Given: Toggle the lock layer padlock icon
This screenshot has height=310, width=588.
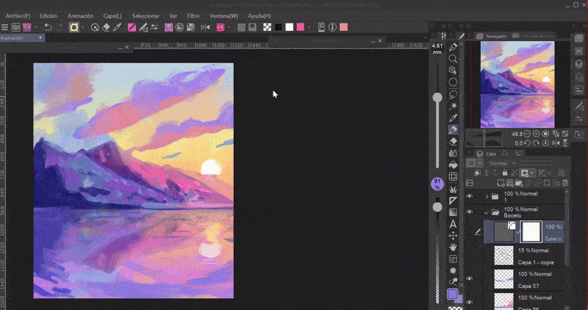Looking at the screenshot, I should coord(505,173).
